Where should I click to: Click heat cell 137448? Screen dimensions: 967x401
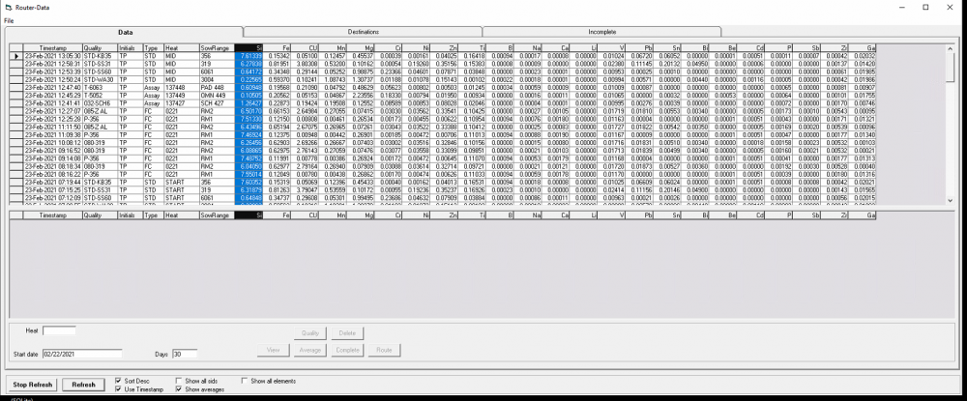pos(182,87)
